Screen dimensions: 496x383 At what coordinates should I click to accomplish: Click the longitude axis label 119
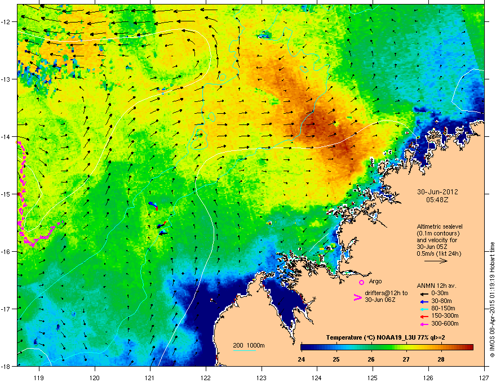click(x=39, y=377)
